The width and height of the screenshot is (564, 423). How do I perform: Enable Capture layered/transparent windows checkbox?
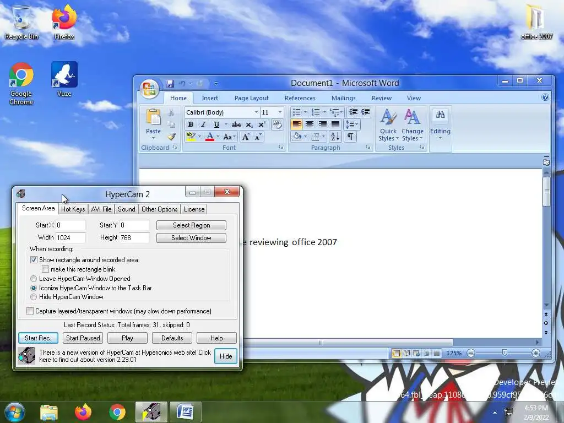point(30,311)
